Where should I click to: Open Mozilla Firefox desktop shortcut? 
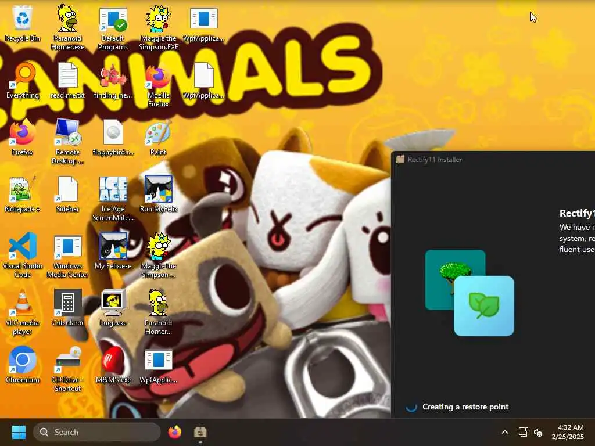[159, 85]
